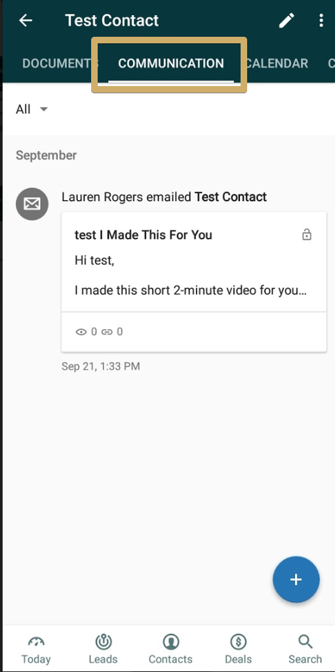Switch to the Calendar tab
Viewport: 335px width, 672px height.
point(278,64)
